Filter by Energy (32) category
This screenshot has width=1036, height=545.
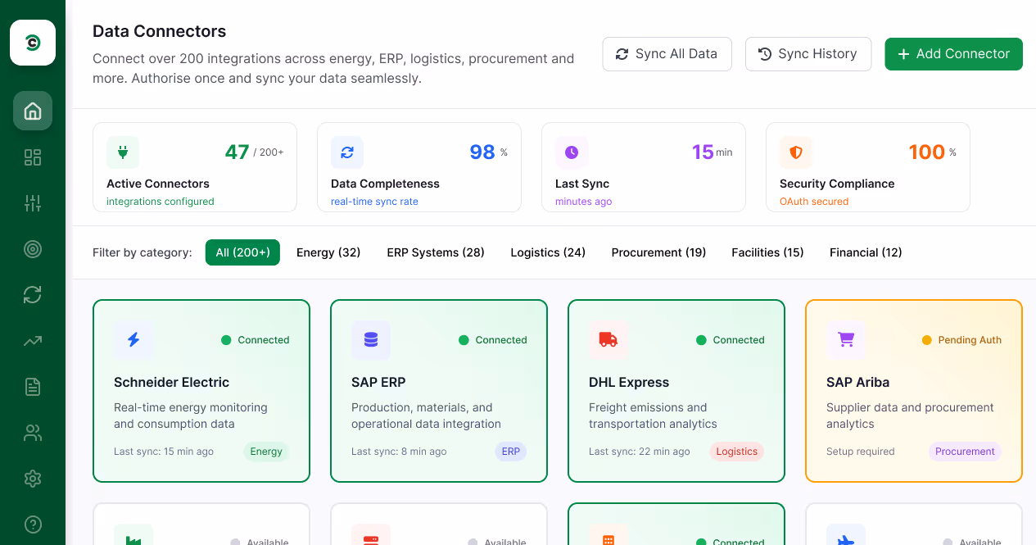pyautogui.click(x=328, y=252)
